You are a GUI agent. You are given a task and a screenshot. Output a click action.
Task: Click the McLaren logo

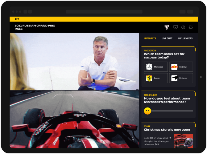tap(174, 78)
